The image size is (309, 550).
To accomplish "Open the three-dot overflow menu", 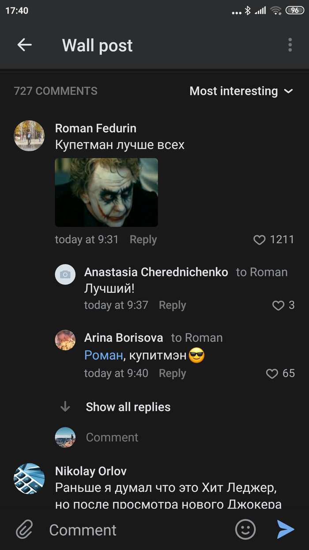I will click(290, 45).
